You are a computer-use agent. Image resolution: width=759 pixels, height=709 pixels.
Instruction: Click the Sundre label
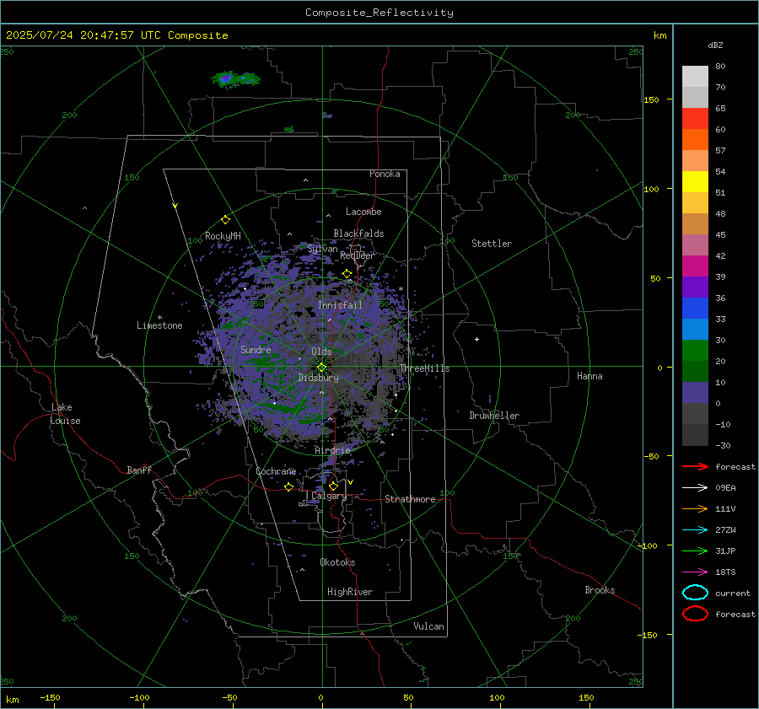pos(256,349)
